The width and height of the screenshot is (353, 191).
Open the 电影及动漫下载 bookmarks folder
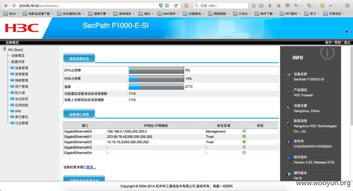(x=38, y=14)
